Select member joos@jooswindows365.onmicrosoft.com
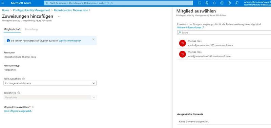 (224, 54)
